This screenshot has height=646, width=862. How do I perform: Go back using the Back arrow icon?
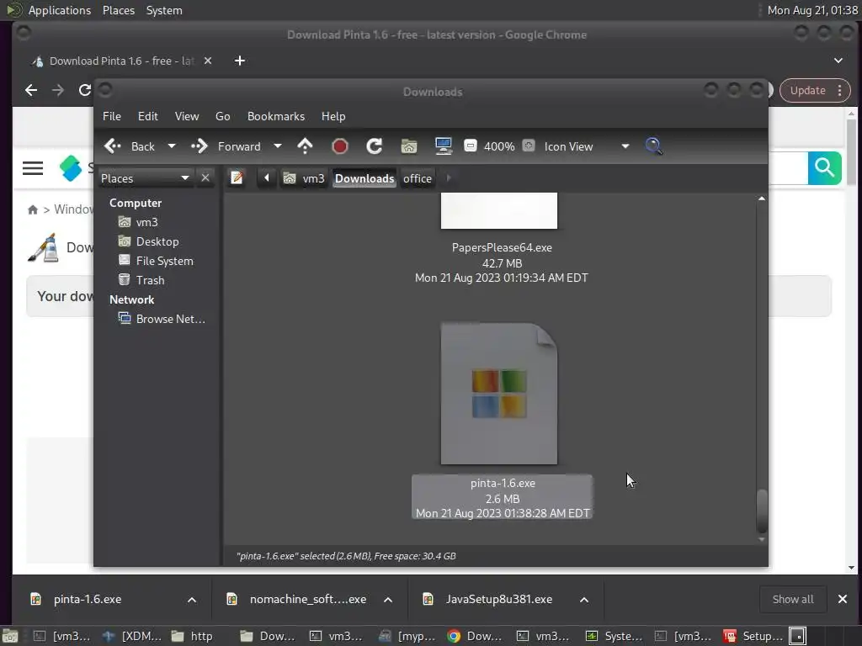point(113,146)
